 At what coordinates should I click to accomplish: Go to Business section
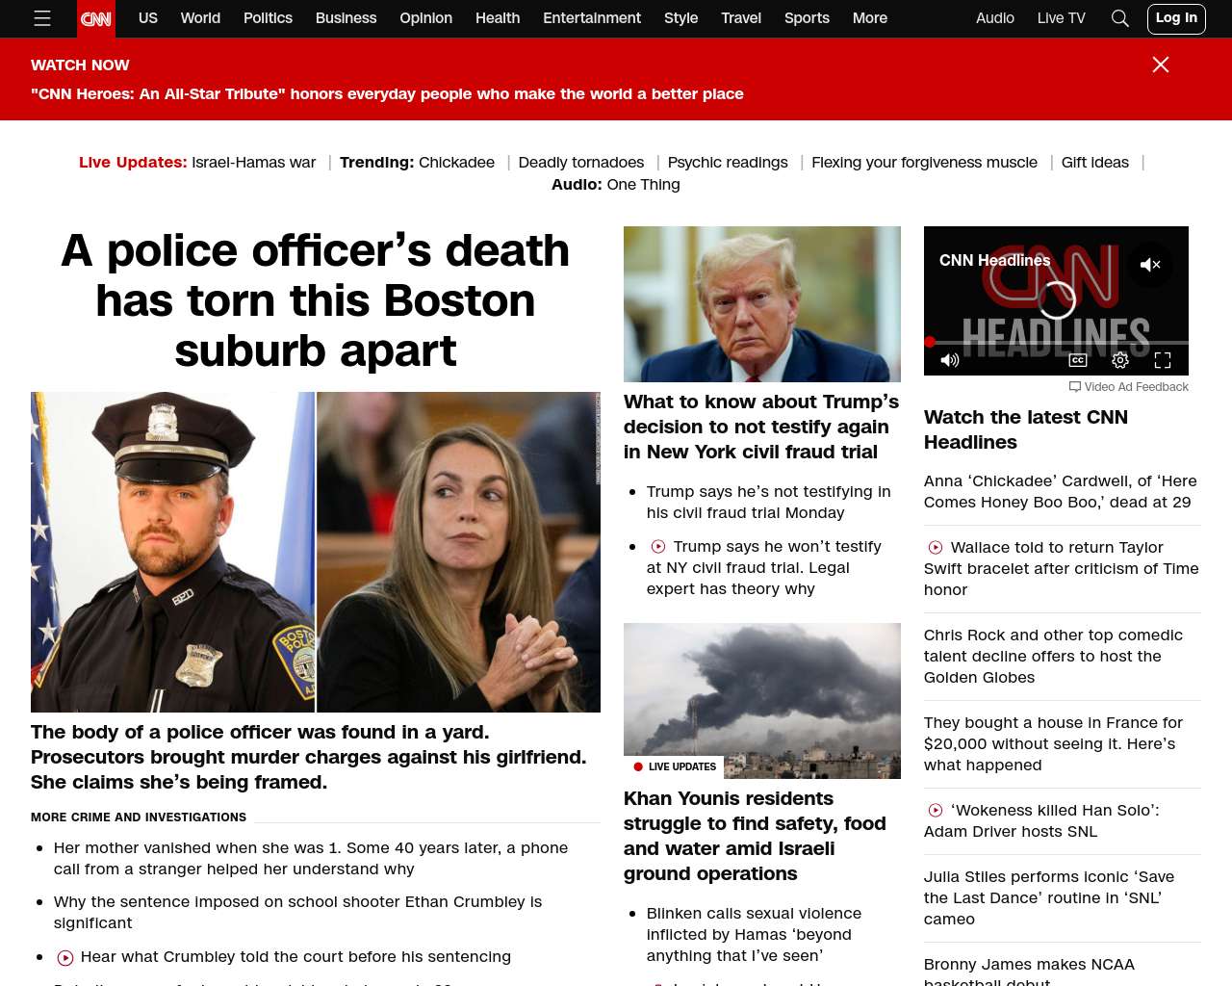346,18
